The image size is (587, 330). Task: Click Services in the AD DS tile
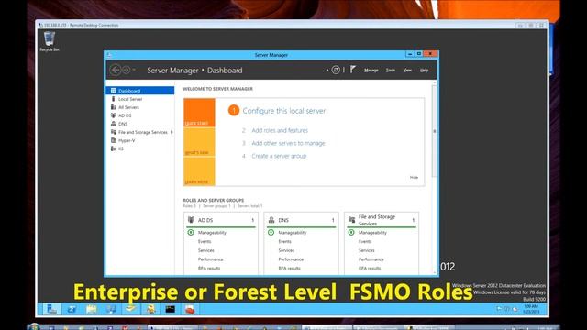click(205, 250)
